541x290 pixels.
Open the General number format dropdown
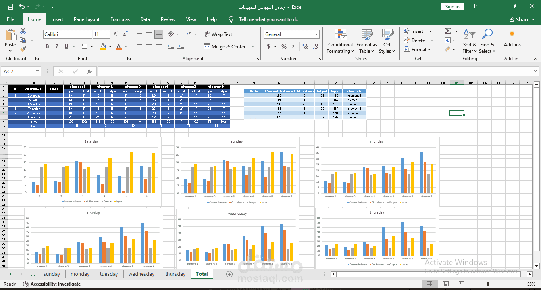coord(316,34)
